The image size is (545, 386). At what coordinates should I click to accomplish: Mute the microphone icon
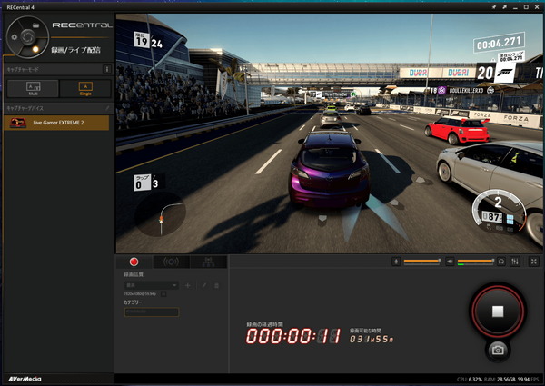396,262
